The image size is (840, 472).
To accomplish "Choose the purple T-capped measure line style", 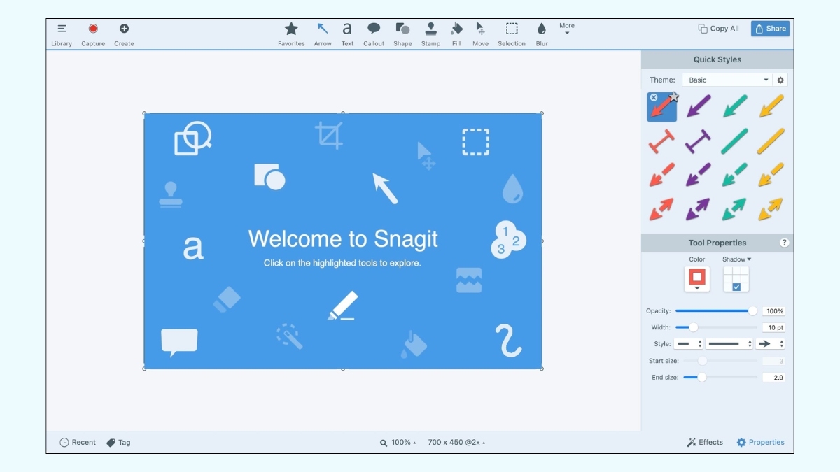I will pos(698,141).
